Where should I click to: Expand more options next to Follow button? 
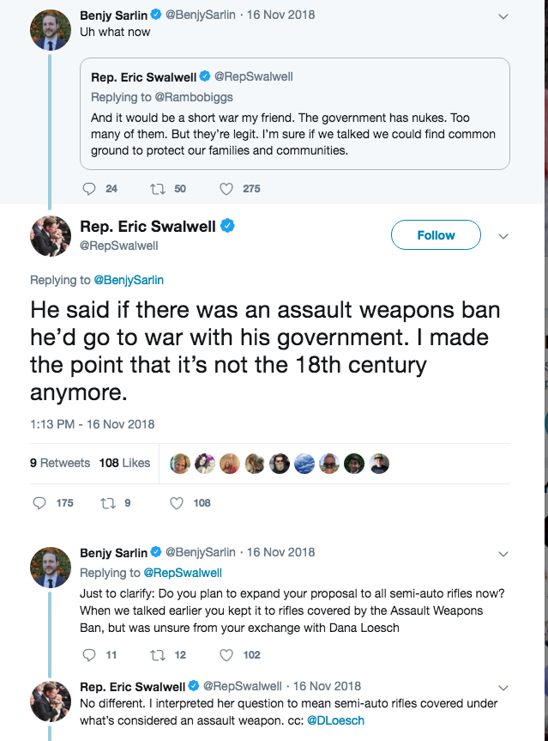pos(503,236)
